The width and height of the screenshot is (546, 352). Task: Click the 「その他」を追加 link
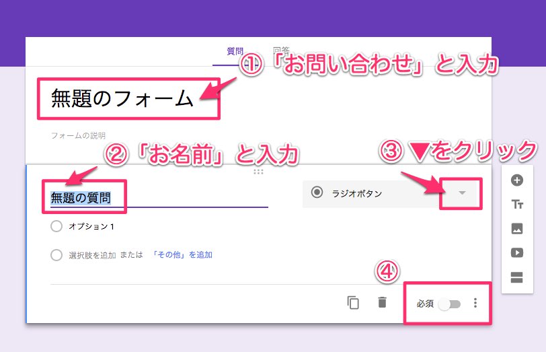point(182,255)
